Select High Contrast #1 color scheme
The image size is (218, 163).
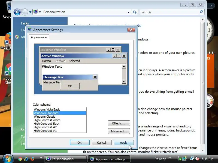(60, 131)
